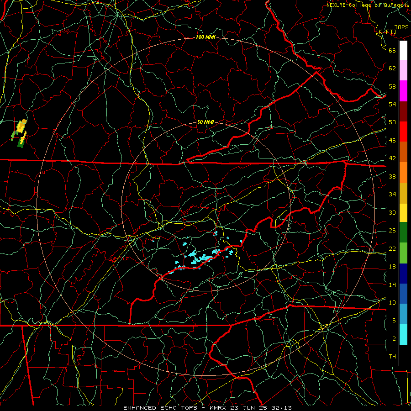This screenshot has width=411, height=411.
Task: Click the bright red swatch on the scale
Action: (x=403, y=132)
